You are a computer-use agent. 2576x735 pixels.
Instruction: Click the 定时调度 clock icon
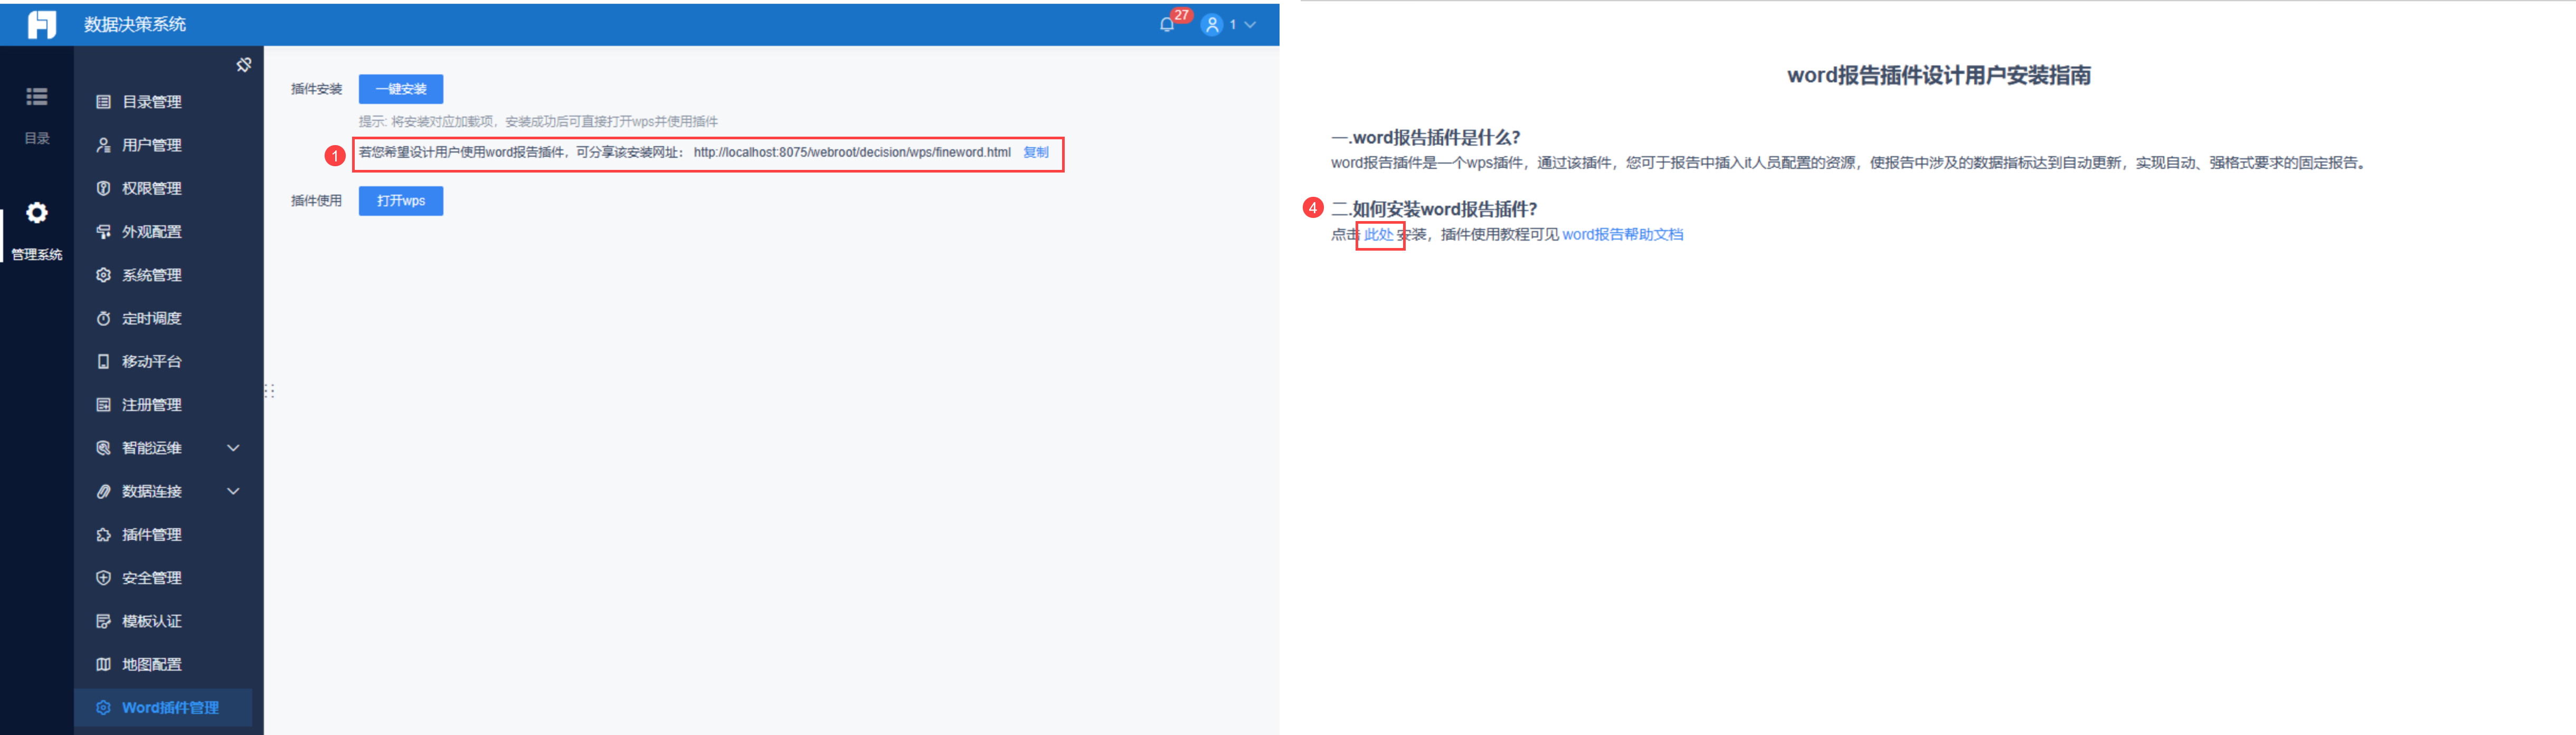(x=103, y=318)
